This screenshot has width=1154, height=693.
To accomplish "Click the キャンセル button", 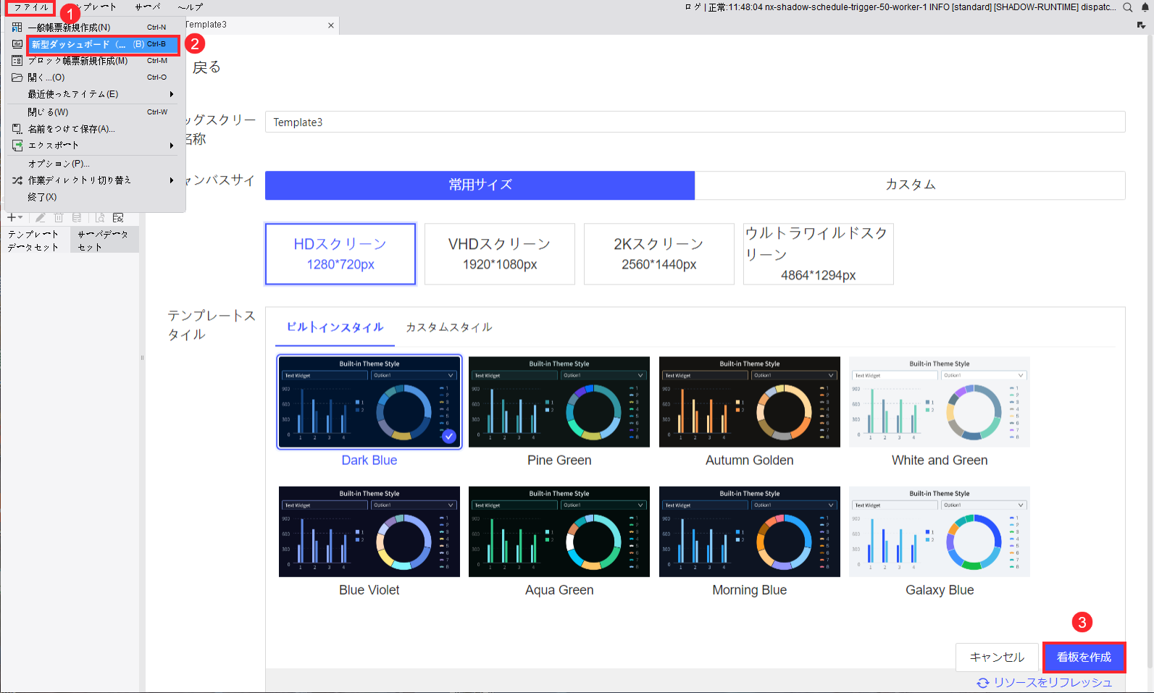I will pos(997,658).
